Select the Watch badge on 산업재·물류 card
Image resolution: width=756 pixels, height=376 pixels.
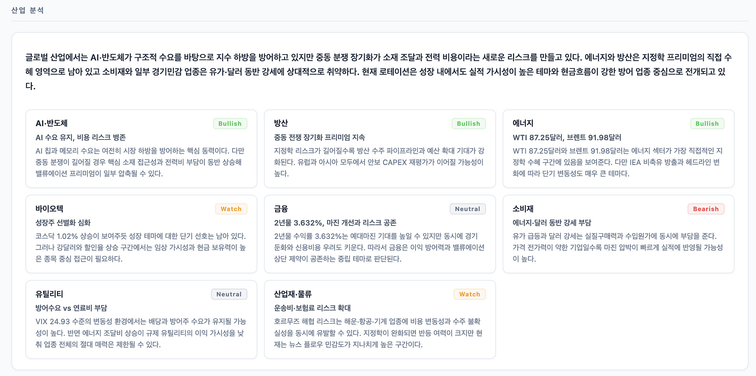coord(469,294)
